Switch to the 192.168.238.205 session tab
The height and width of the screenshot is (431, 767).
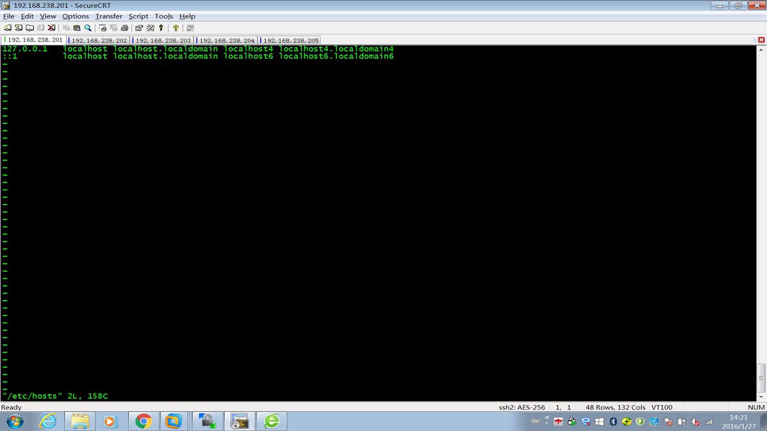click(291, 41)
